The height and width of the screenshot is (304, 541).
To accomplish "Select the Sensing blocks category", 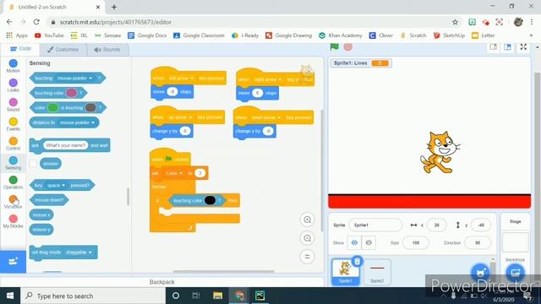I will tap(14, 163).
